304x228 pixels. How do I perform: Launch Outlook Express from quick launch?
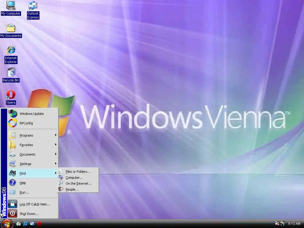click(x=32, y=224)
